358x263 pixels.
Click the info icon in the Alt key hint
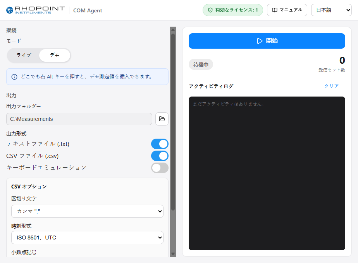[x=14, y=77]
